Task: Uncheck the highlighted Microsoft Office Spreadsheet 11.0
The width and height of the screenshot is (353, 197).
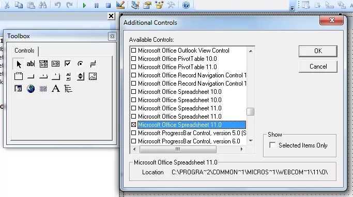Action: (x=133, y=125)
